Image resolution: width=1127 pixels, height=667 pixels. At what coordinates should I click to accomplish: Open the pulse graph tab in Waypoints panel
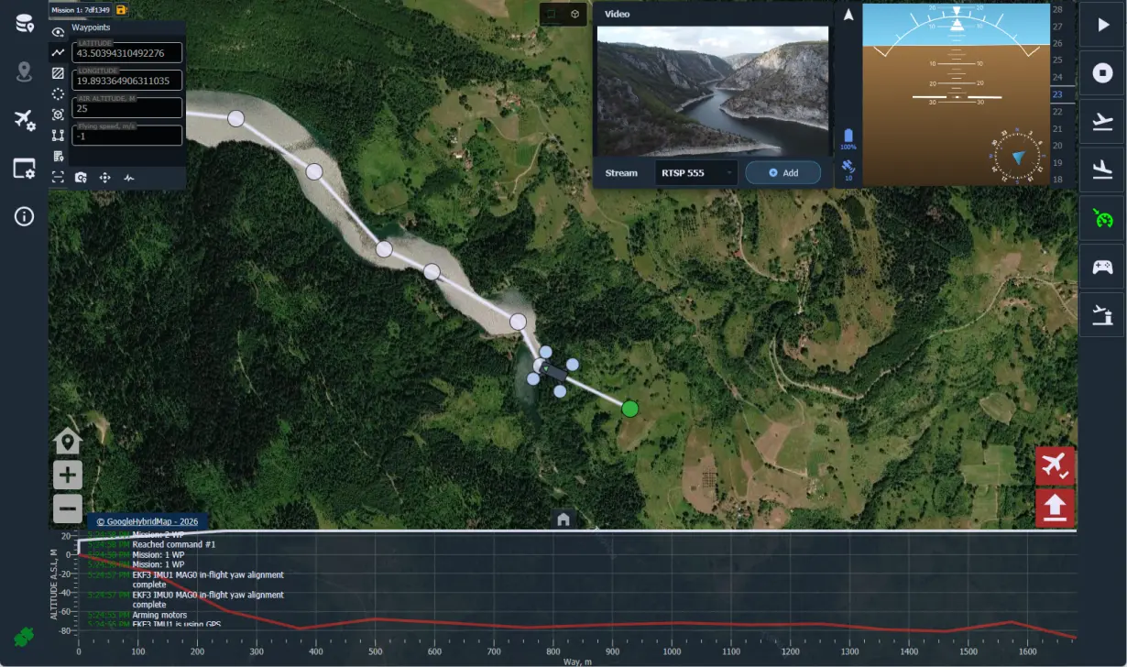(x=129, y=178)
